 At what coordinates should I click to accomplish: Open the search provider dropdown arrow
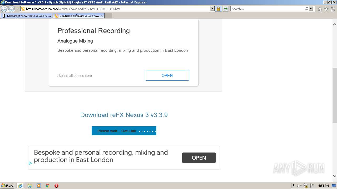click(311, 9)
